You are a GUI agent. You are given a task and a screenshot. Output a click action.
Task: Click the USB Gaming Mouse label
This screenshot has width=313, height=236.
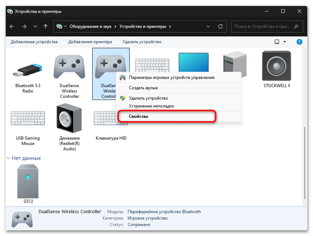[x=28, y=141]
